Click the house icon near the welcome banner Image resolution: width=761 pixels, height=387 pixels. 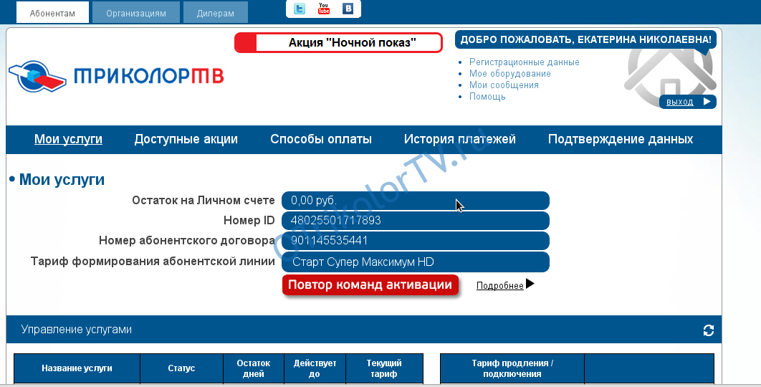tap(671, 72)
